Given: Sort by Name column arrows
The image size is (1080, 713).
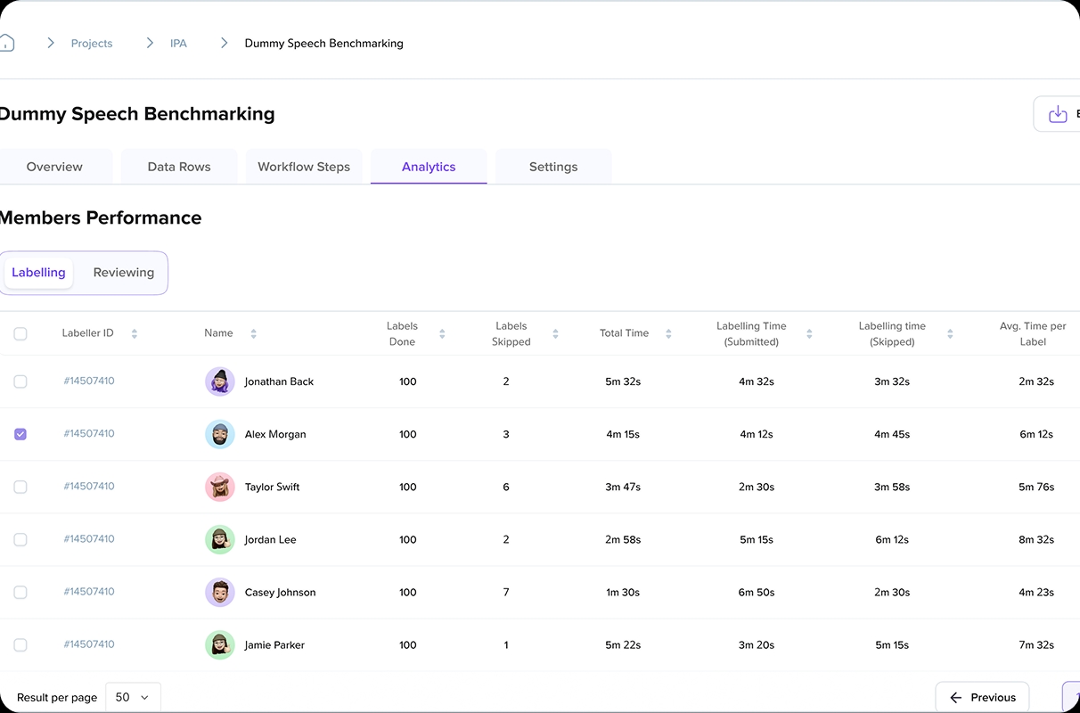Looking at the screenshot, I should click(x=253, y=334).
